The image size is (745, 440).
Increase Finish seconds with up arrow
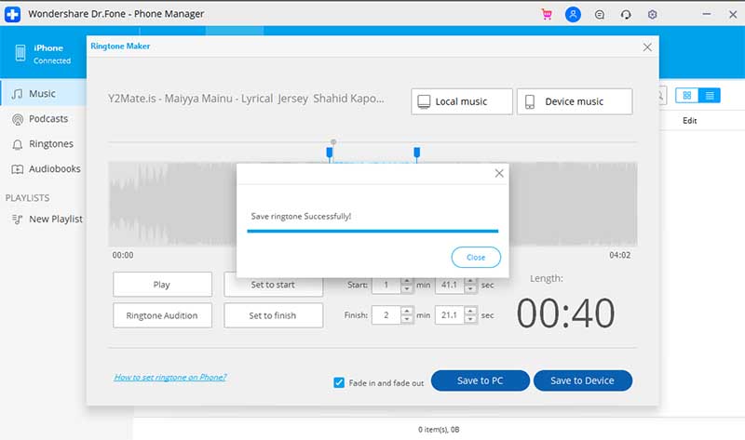(470, 312)
